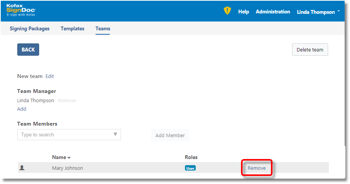Click Remove next to Linda Thompson

coord(67,101)
